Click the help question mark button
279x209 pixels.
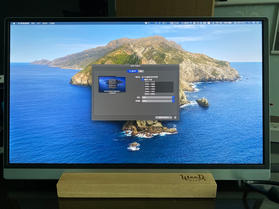click(x=175, y=118)
